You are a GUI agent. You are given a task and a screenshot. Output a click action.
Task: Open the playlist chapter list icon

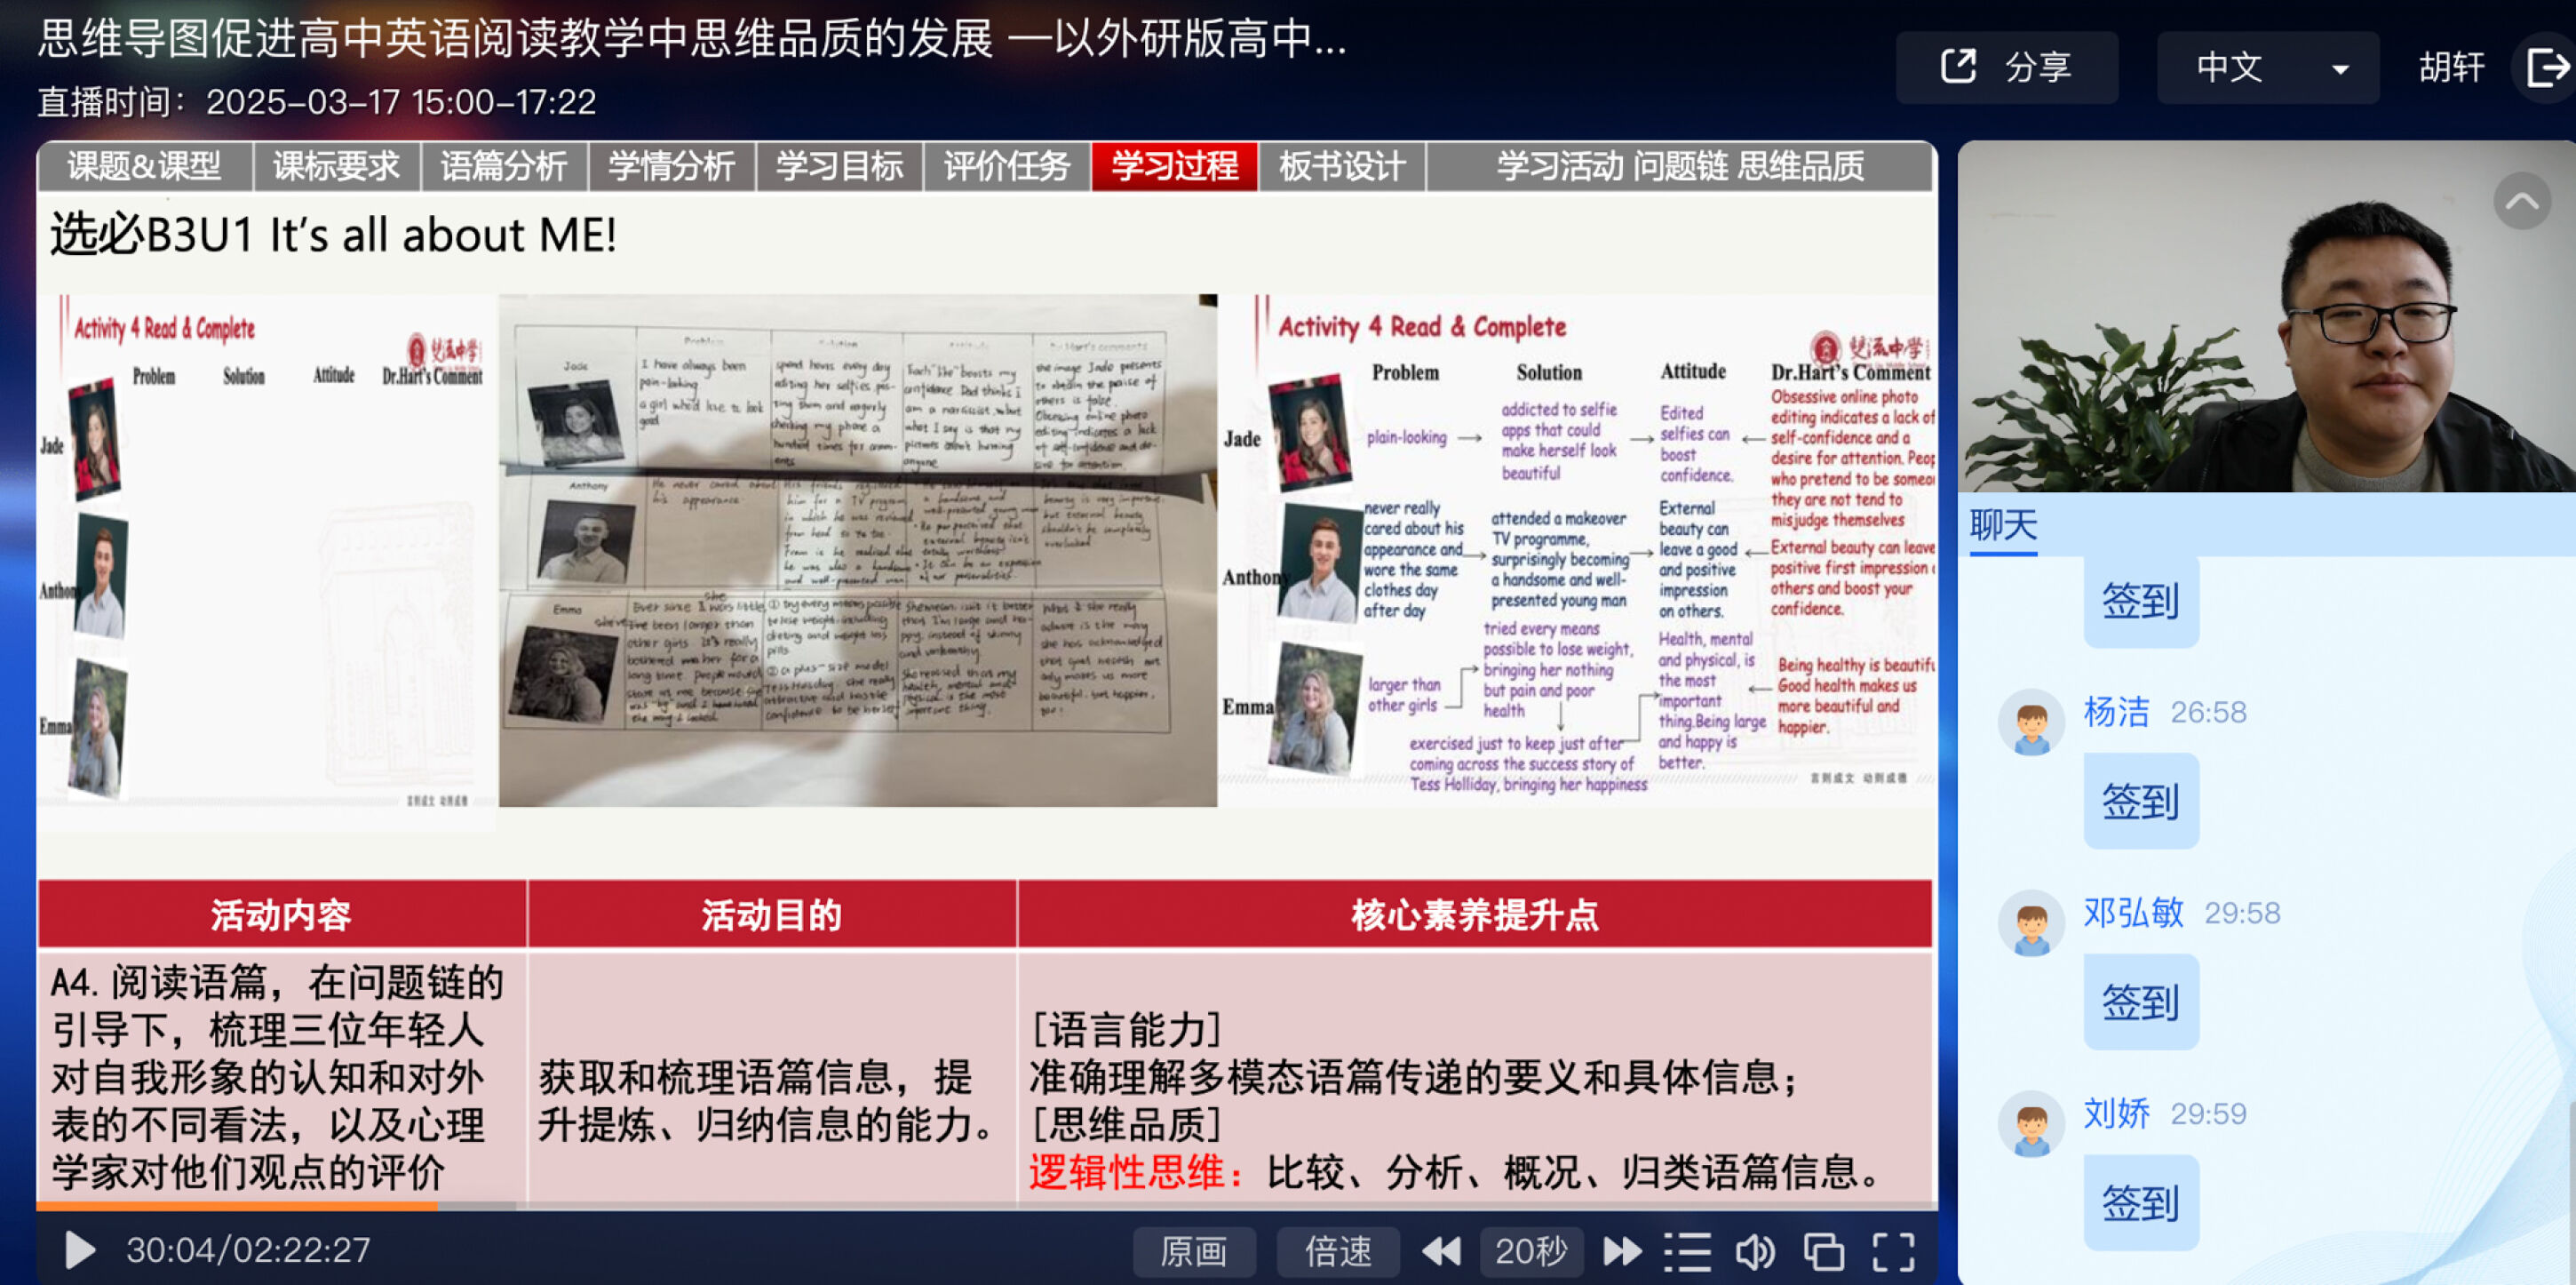point(1688,1251)
